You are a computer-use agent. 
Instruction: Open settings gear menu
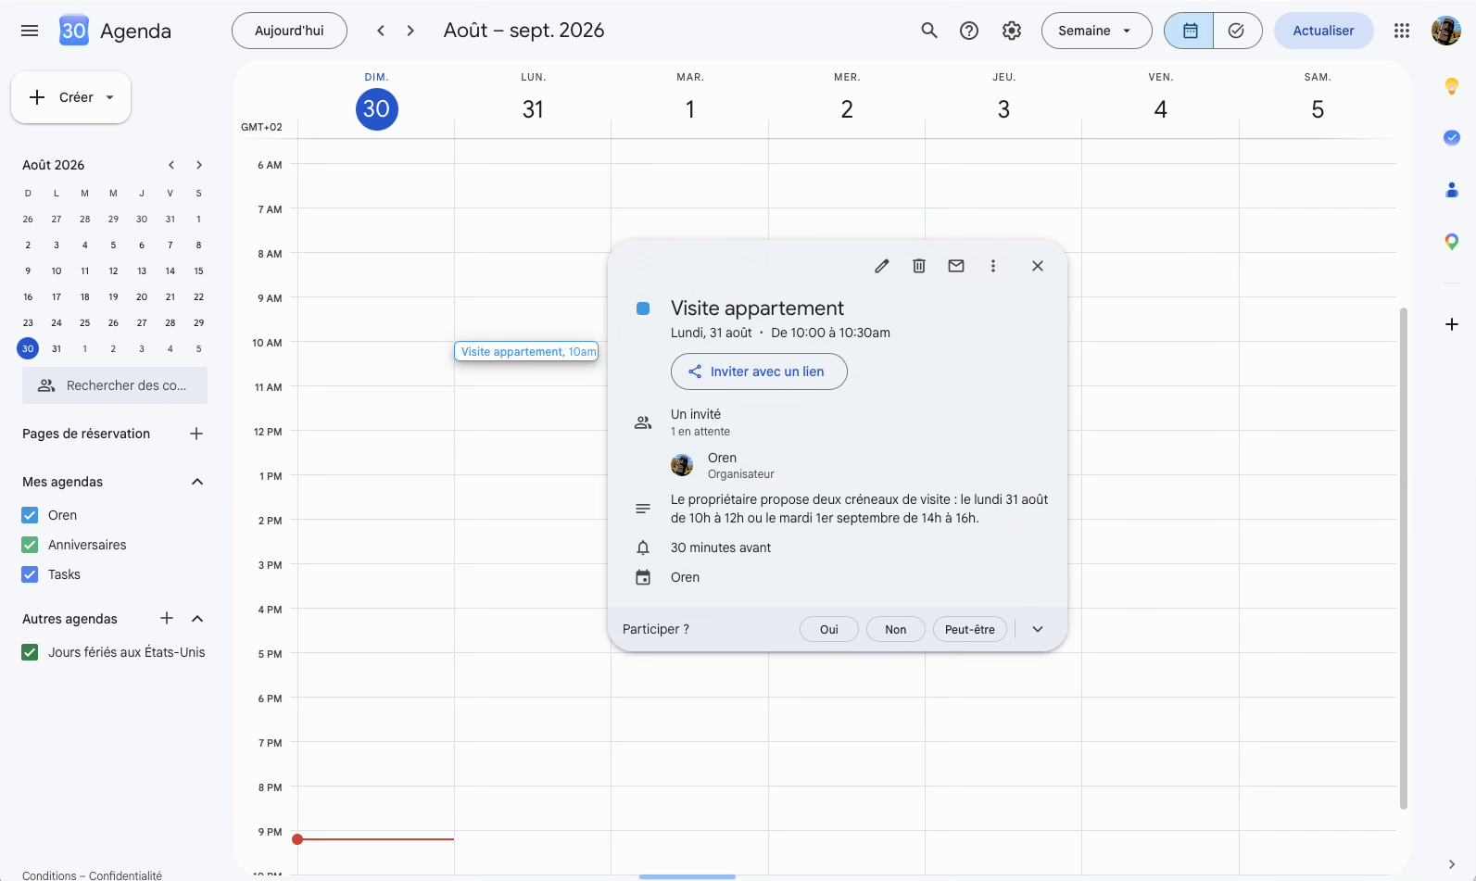pos(1012,31)
